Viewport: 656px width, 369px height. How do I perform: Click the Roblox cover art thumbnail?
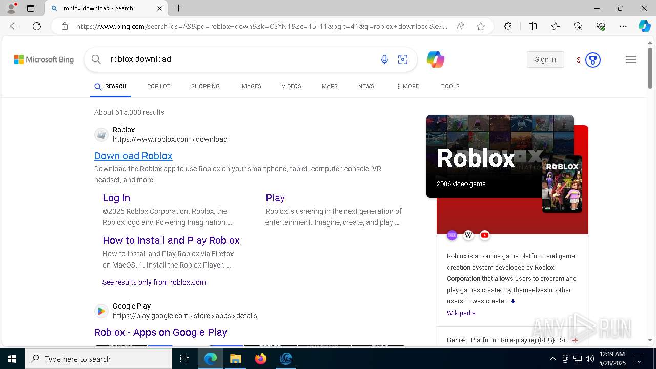(x=562, y=184)
